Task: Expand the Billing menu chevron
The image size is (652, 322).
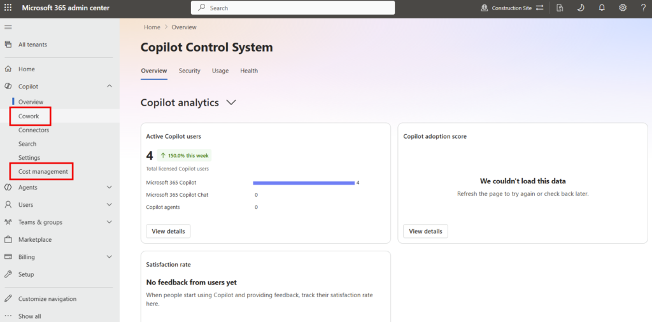Action: click(110, 256)
